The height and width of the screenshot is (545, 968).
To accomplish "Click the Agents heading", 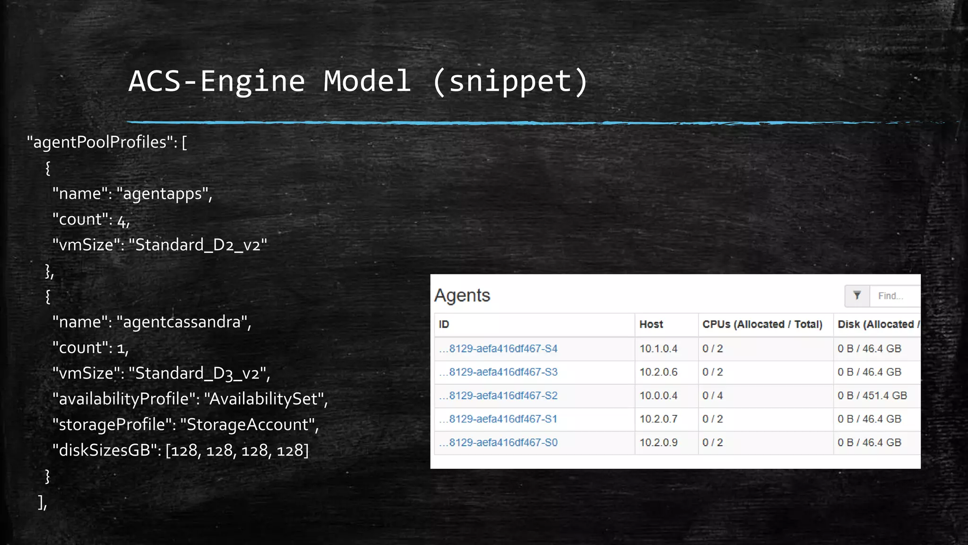I will pyautogui.click(x=462, y=296).
